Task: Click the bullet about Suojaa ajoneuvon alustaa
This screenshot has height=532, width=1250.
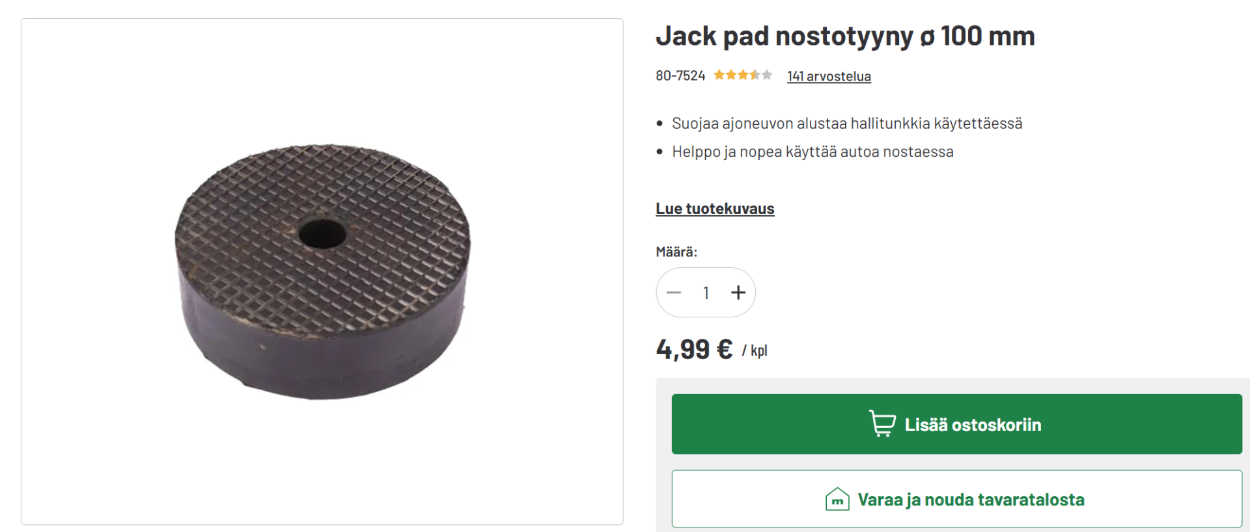Action: (x=846, y=124)
